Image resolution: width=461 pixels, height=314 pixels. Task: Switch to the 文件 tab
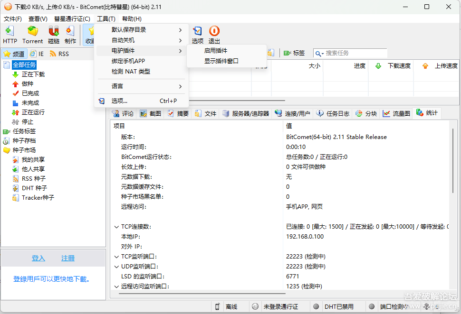[x=205, y=113]
